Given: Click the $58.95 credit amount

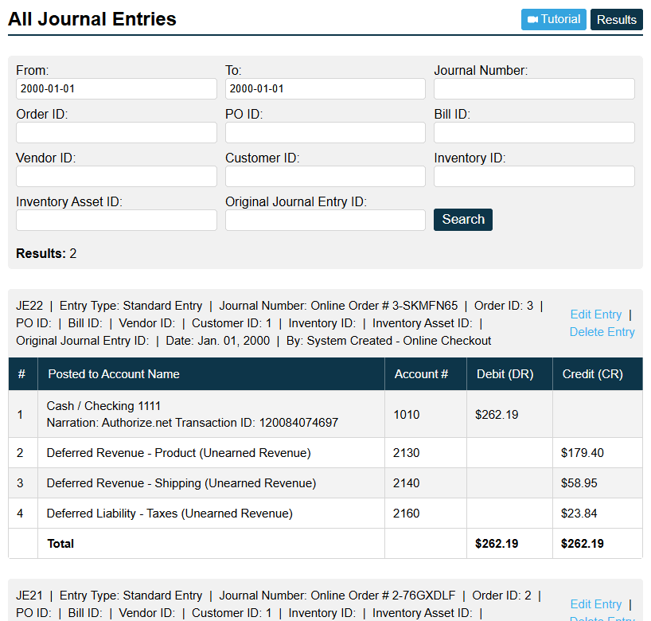Looking at the screenshot, I should click(579, 483).
